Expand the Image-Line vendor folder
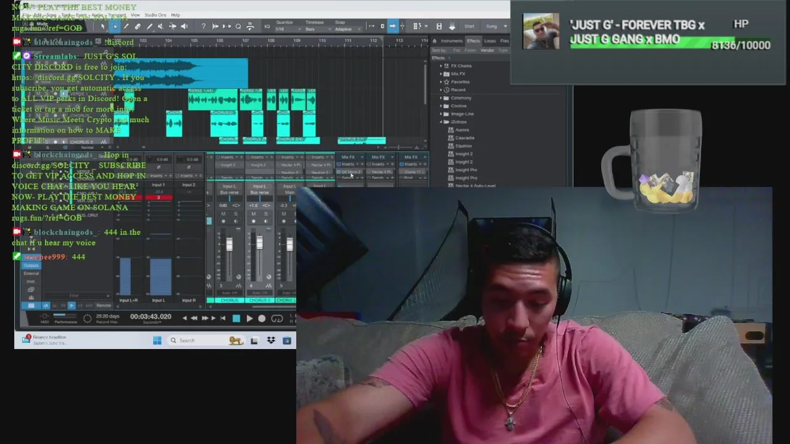790x444 pixels. pos(441,114)
